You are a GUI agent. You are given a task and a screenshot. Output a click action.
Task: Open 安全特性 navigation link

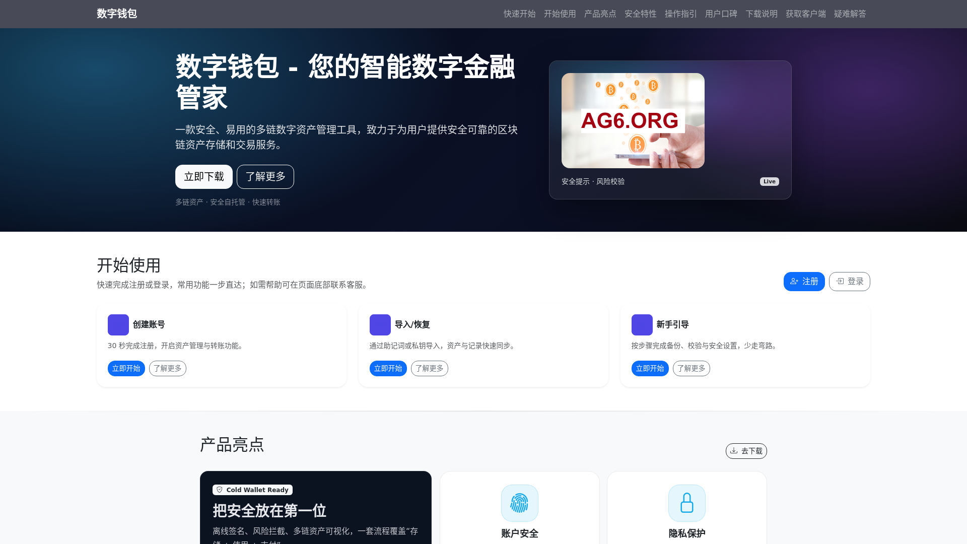pyautogui.click(x=640, y=14)
